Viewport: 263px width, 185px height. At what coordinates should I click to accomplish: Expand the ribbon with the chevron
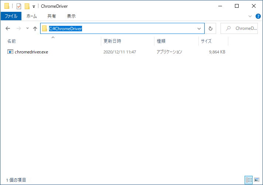point(250,16)
